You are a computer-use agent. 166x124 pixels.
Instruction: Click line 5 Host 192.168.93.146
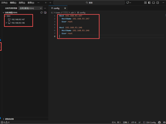tap(71, 27)
